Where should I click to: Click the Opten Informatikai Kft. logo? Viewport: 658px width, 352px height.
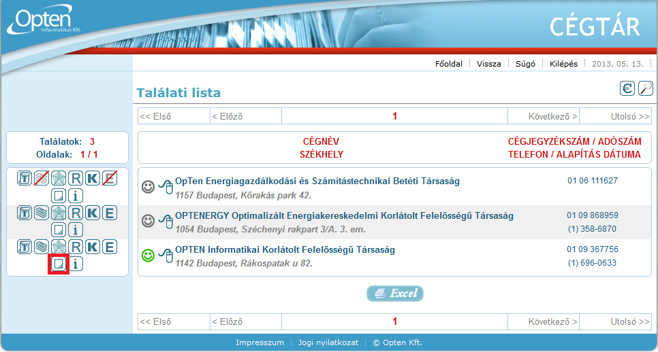(x=44, y=20)
